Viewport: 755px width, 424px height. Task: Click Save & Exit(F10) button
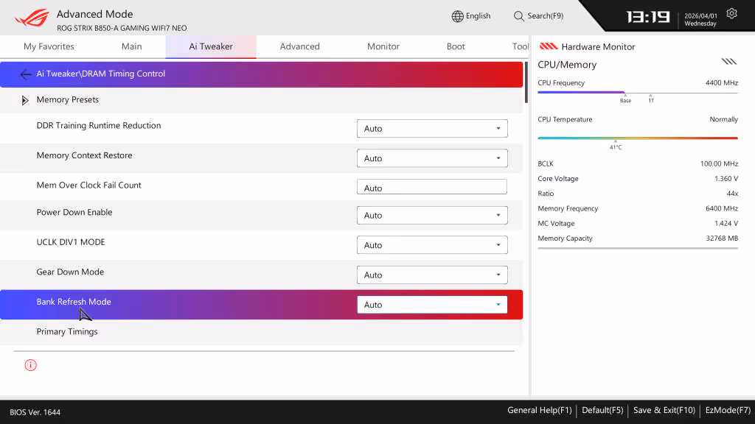(x=664, y=411)
